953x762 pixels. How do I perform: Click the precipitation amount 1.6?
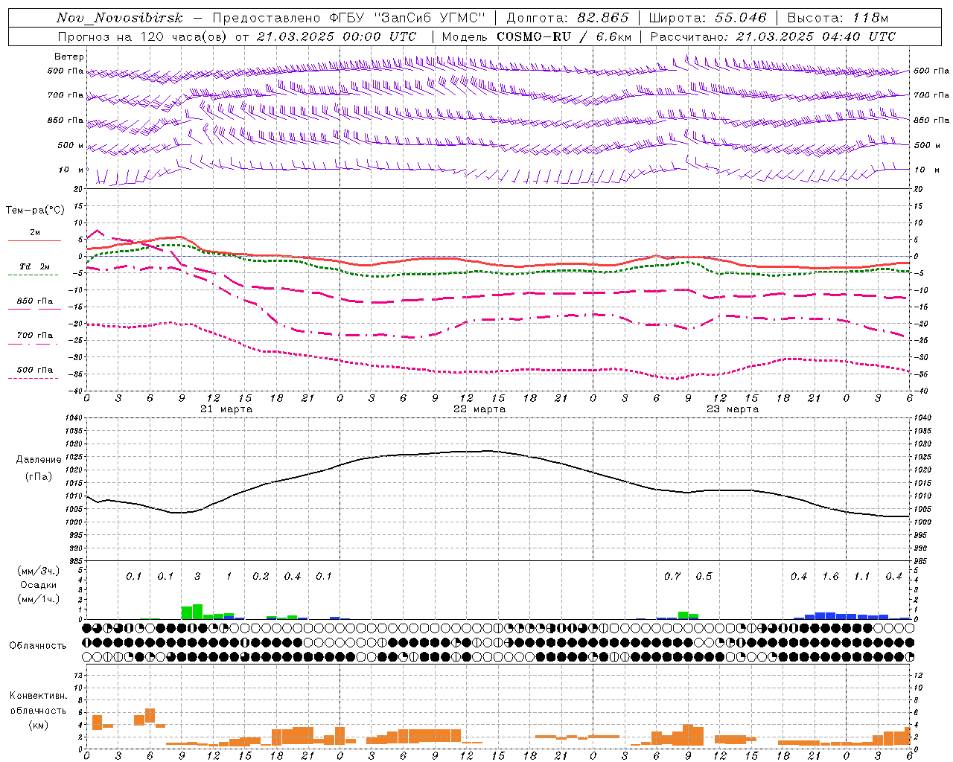(x=830, y=576)
